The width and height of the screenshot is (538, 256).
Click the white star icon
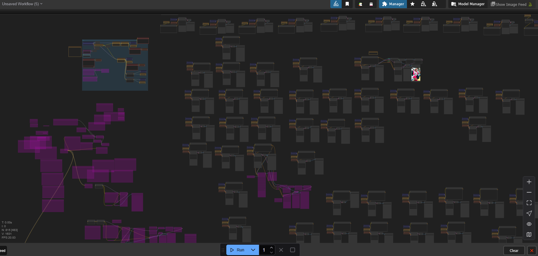412,4
